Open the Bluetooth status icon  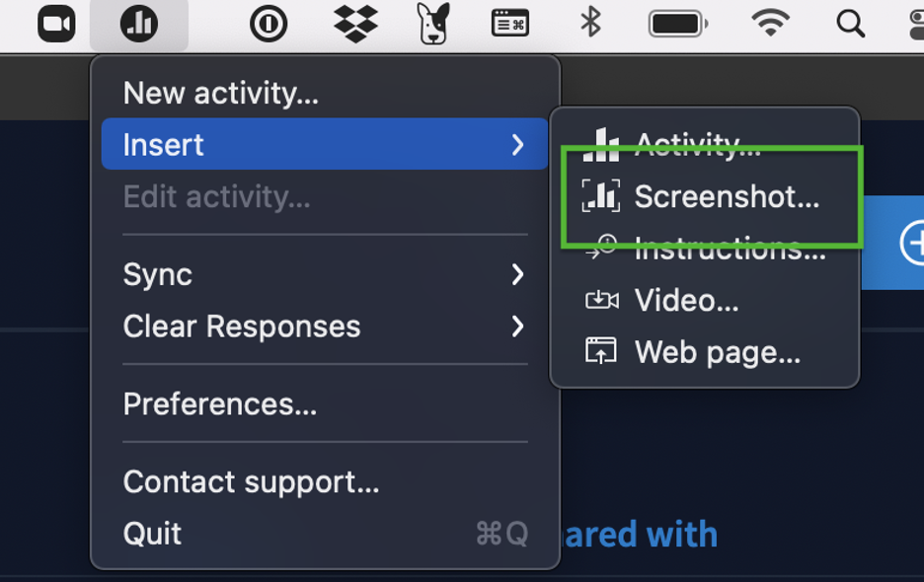590,23
